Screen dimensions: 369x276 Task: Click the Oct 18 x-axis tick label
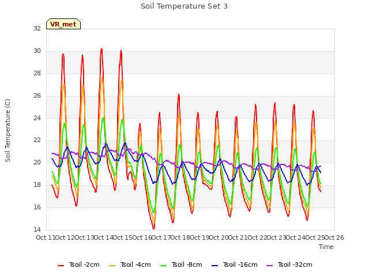pos(180,237)
